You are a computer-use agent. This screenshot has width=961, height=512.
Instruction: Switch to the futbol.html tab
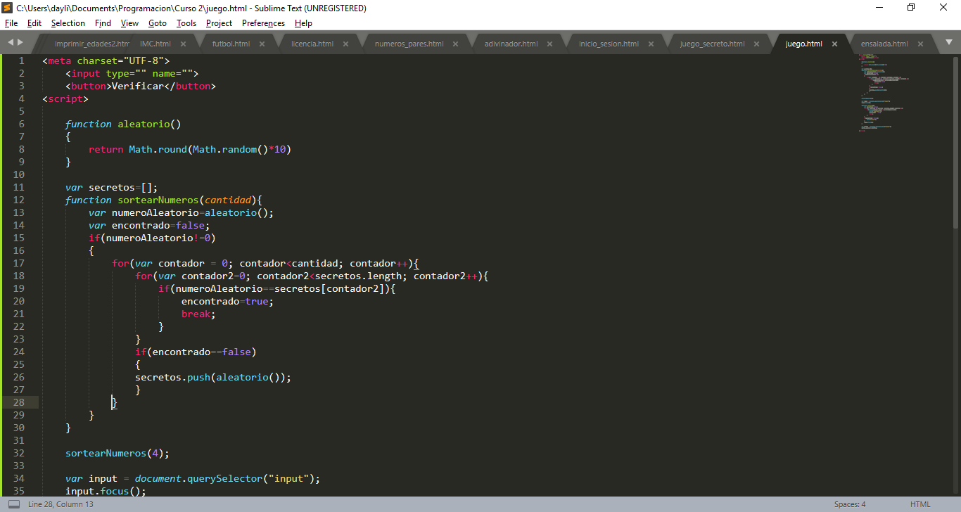click(231, 44)
